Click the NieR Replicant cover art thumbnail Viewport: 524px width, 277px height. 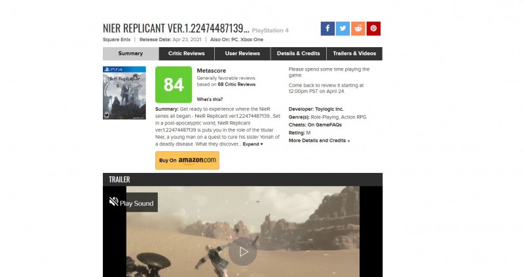(124, 93)
